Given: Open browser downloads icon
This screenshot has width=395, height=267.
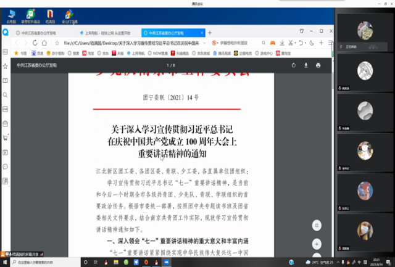Looking at the screenshot, I should 282,43.
